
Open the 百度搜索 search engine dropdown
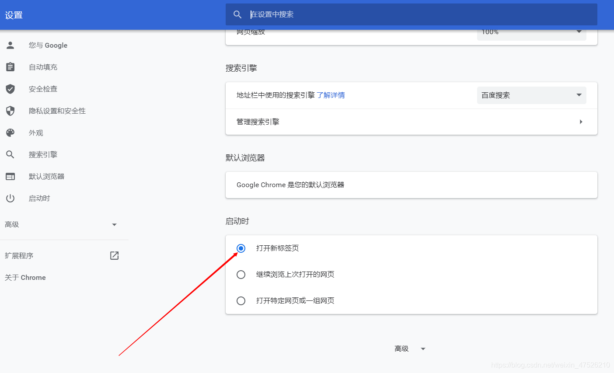531,95
